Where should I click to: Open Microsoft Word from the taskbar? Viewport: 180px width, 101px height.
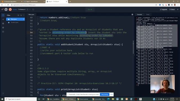click(x=117, y=99)
